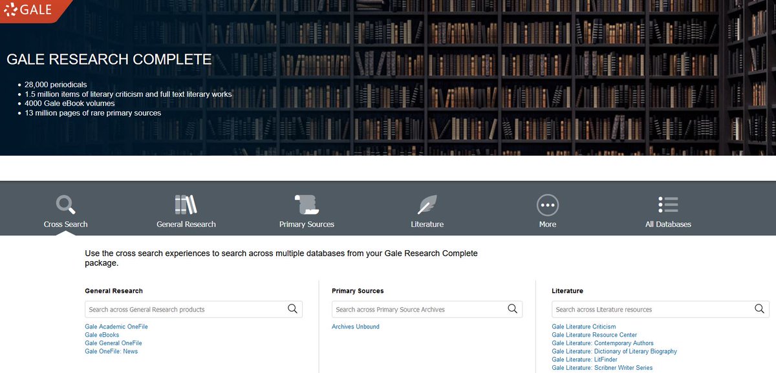This screenshot has width=776, height=373.
Task: Open Dictionary of Literary Biography link
Action: click(614, 352)
